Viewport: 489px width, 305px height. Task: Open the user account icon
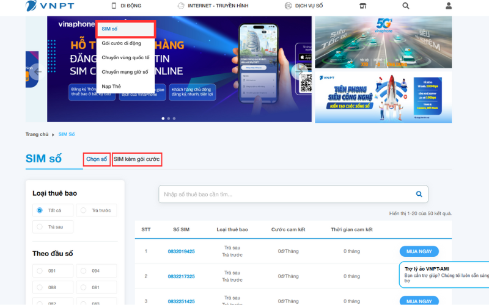449,5
